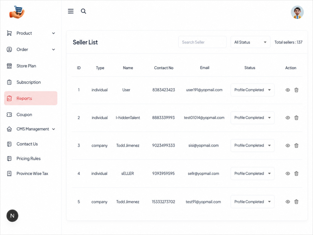This screenshot has width=313, height=235.
Task: Open status dropdown for sELLER
Action: pyautogui.click(x=253, y=174)
